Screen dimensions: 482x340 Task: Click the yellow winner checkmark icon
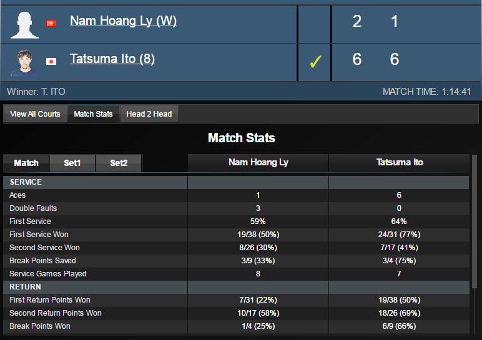[x=316, y=61]
